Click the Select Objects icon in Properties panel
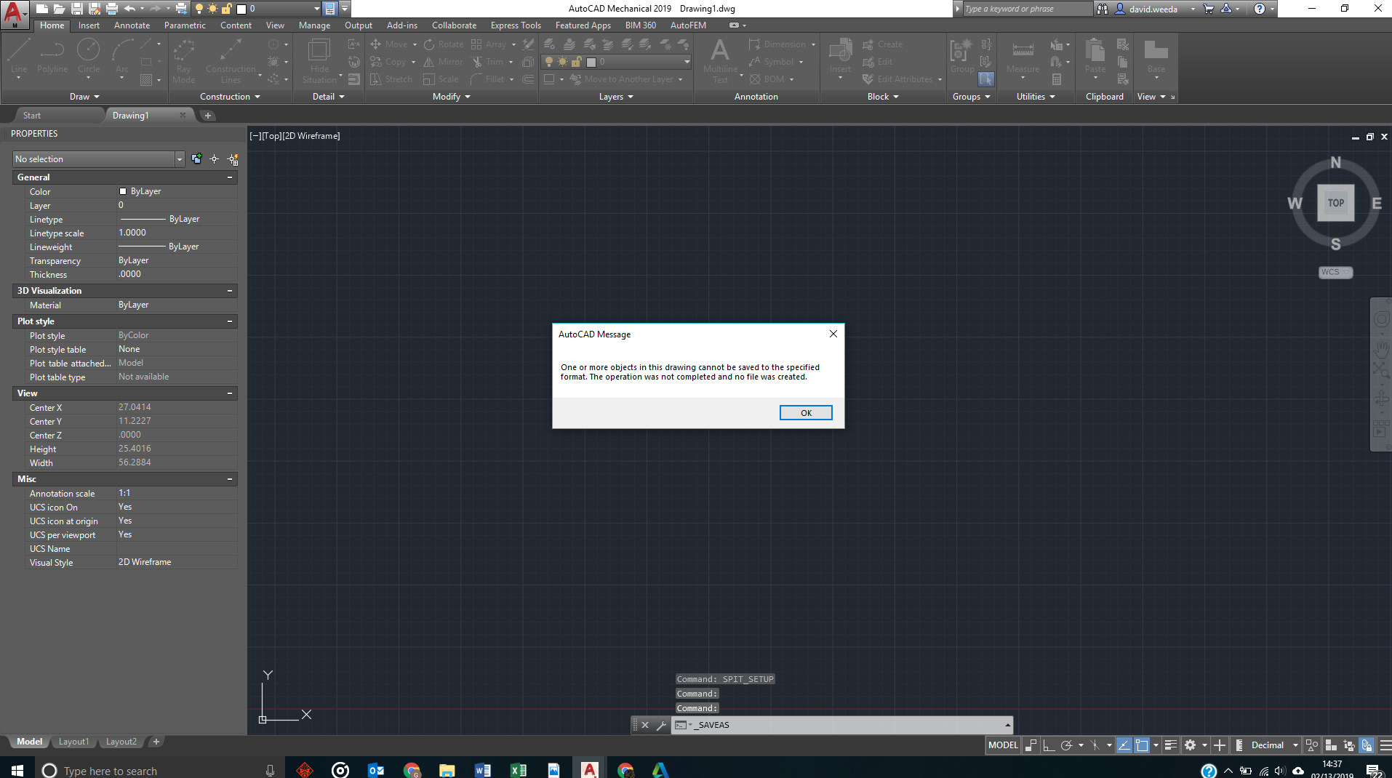The image size is (1392, 778). pyautogui.click(x=215, y=159)
